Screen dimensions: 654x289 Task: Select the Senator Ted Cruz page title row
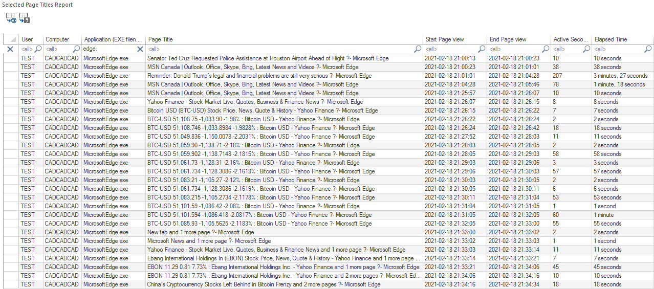point(268,58)
